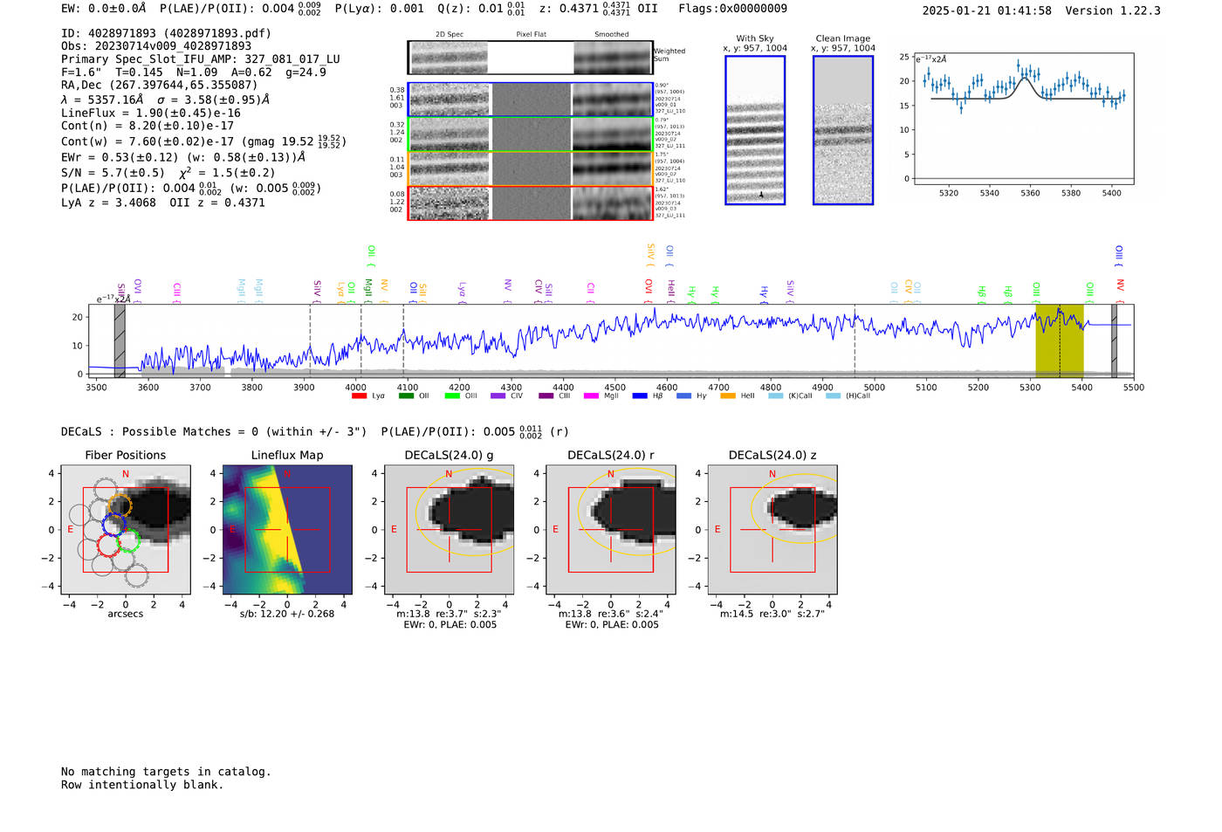Click the blue Hβ legend swatch
1222x832 pixels.
[640, 396]
